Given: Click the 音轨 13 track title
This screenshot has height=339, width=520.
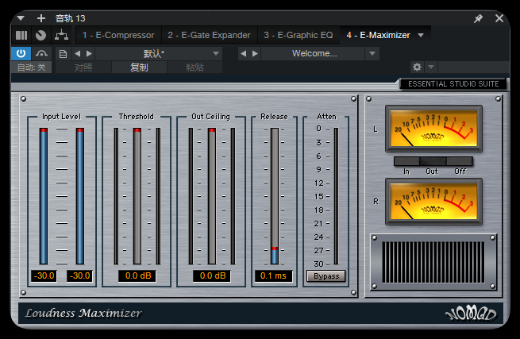Looking at the screenshot, I should (71, 18).
